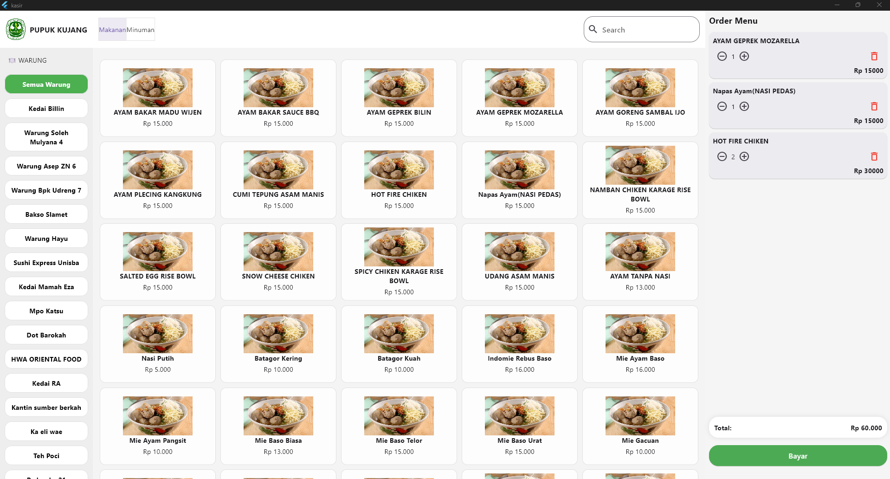Remove Napas Ayam item with trash icon

point(874,106)
